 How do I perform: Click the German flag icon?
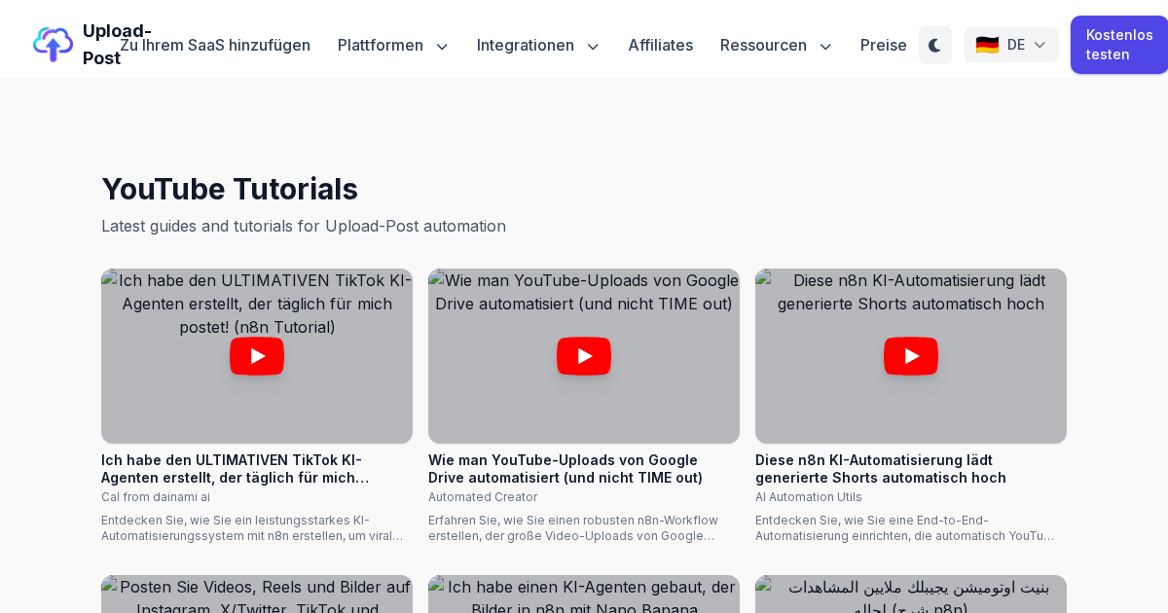click(987, 45)
